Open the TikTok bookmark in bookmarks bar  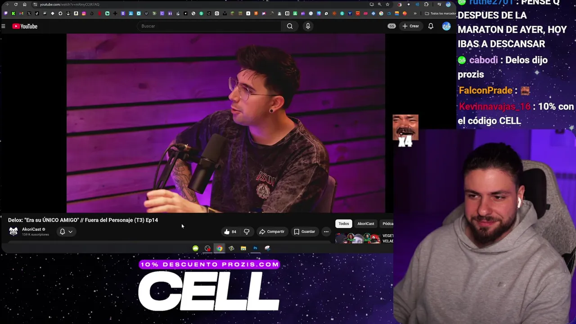[36, 13]
